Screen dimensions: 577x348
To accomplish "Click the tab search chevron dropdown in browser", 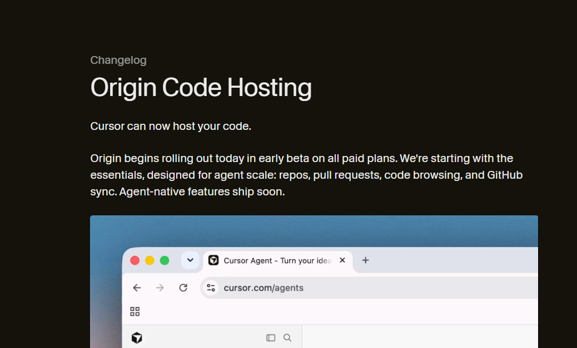I will (190, 260).
